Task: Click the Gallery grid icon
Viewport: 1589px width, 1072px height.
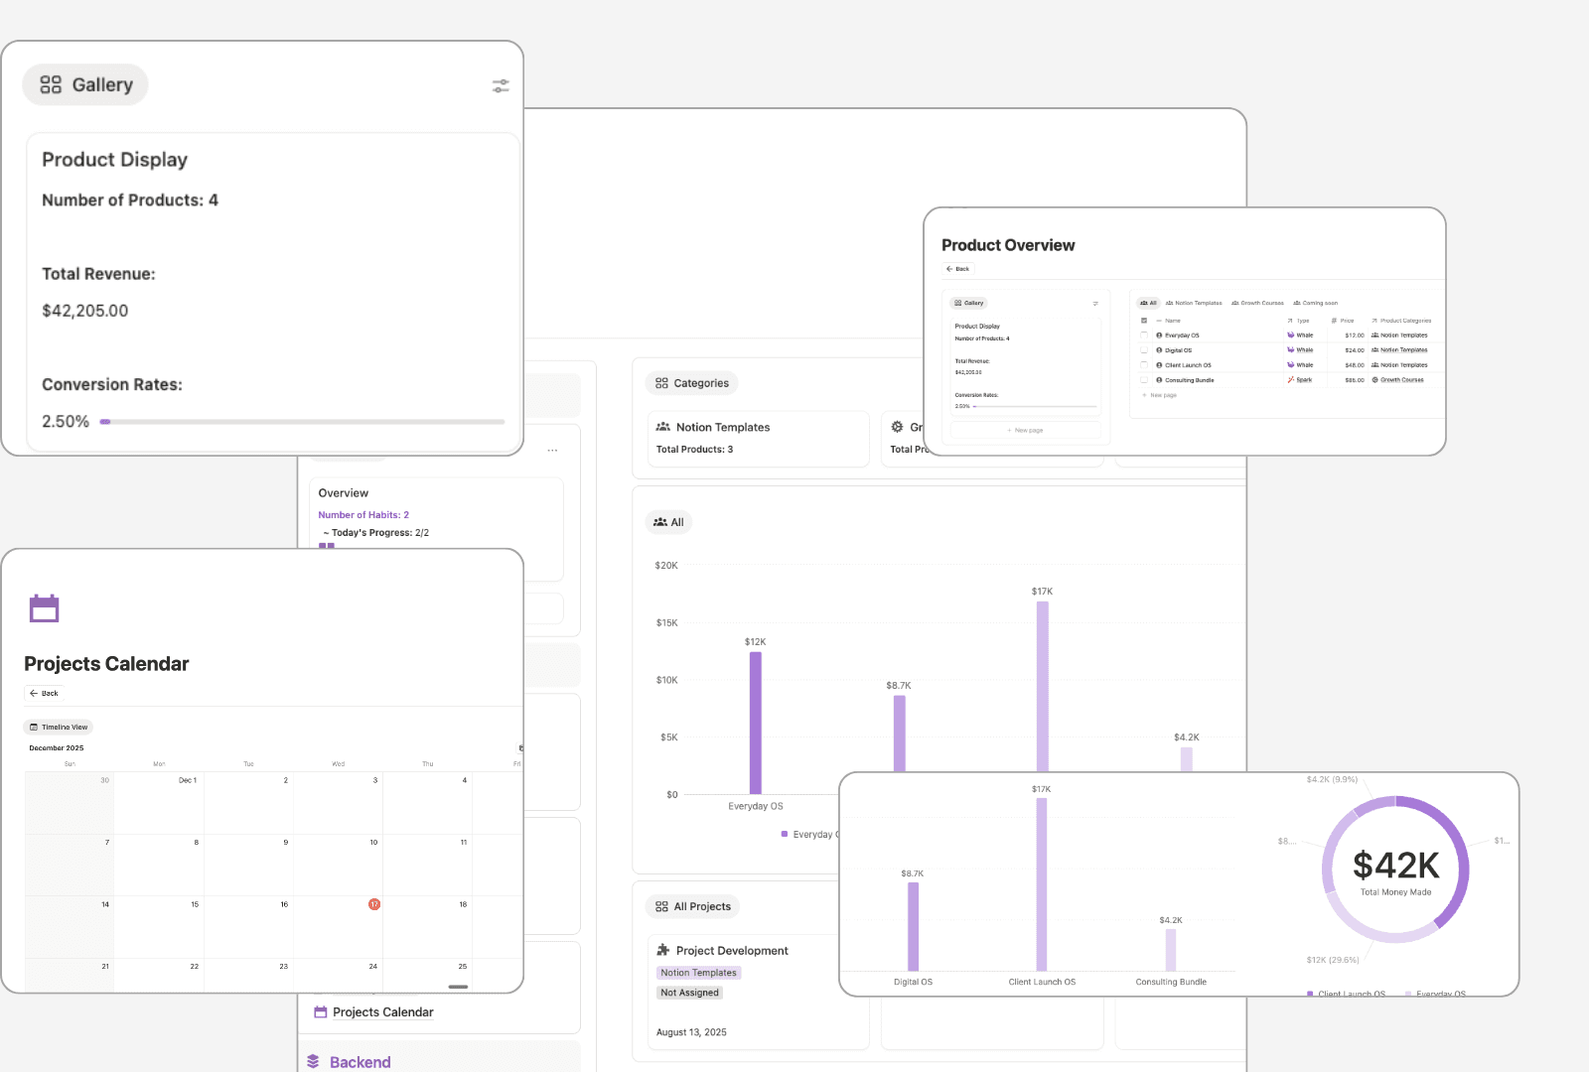Action: coord(50,84)
